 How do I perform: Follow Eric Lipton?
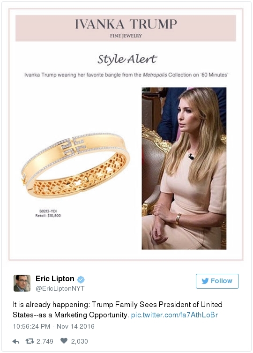(x=217, y=281)
